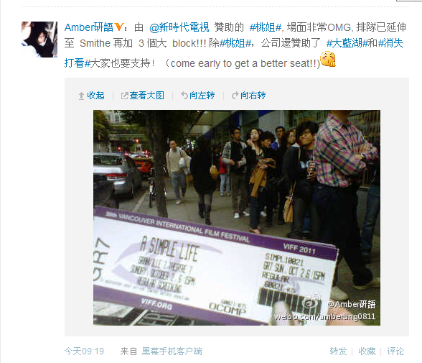Rotate the image left with the 向左转 icon
The height and width of the screenshot is (363, 422).
point(184,96)
